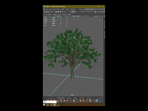Switch to the Sculpting shelf tab

69,98
